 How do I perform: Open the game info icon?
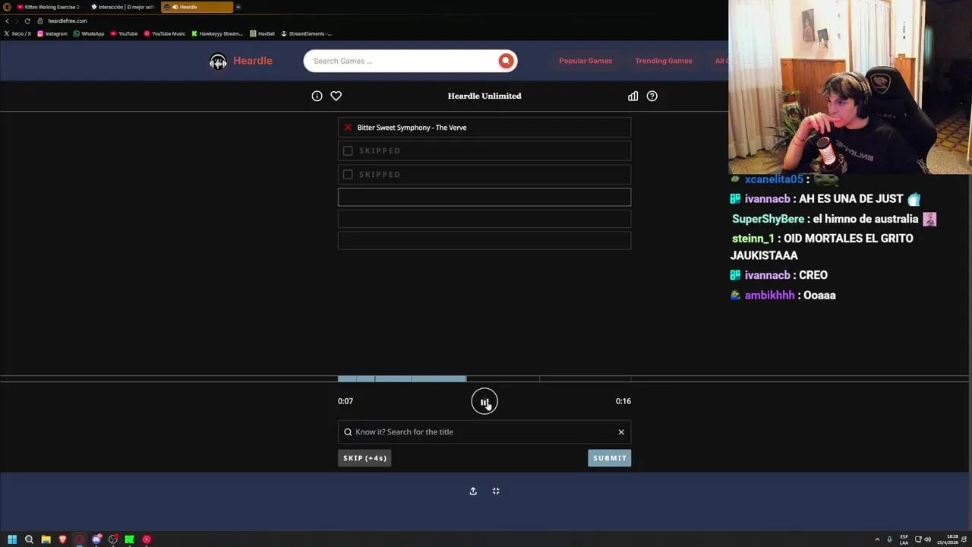(317, 96)
